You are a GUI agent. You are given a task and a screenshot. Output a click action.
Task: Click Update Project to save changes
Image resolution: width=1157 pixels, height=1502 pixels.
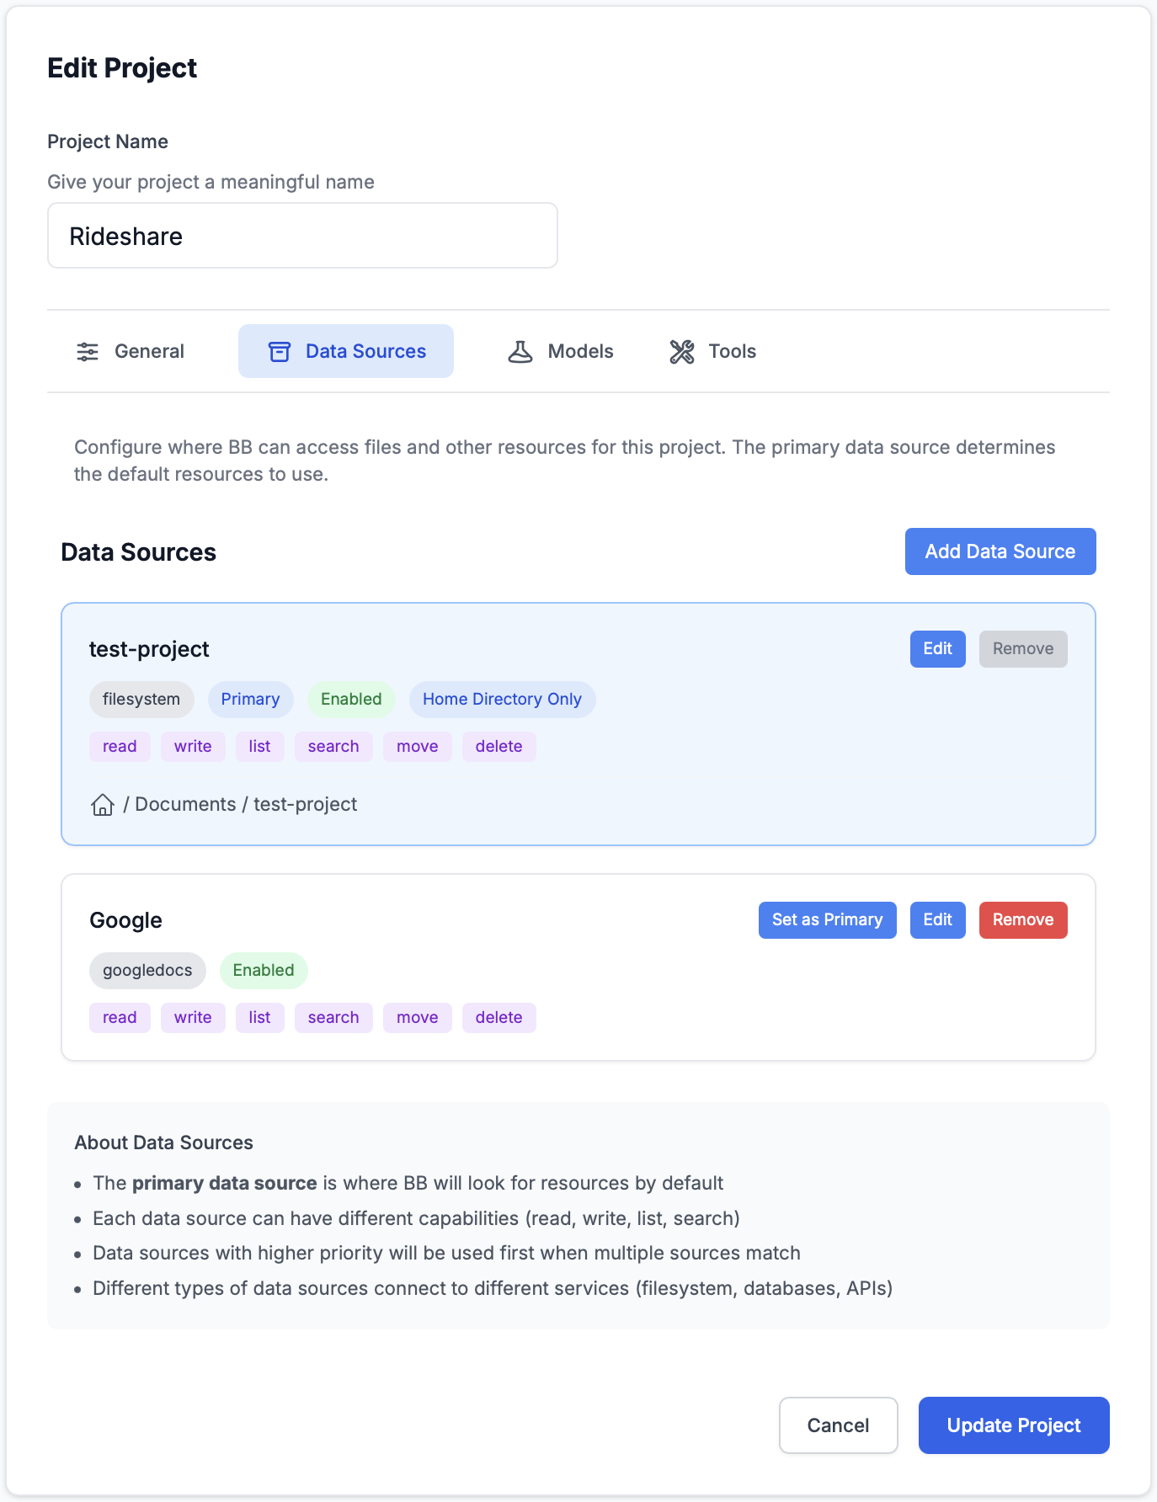point(1013,1425)
